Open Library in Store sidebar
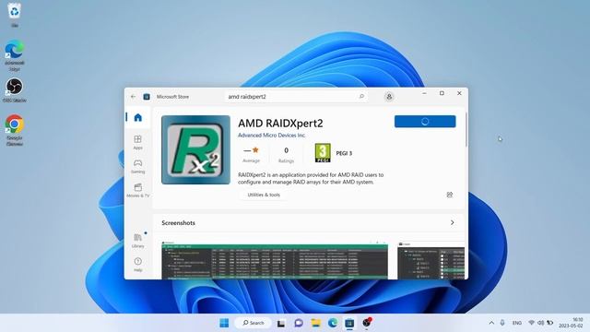Viewport: 590px width, 332px height. pos(137,241)
